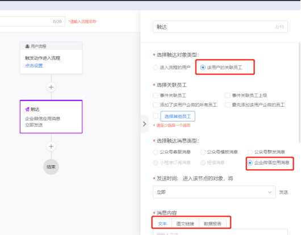Open the 点击设置 link
Screen dimensions: 301x235
34,66
